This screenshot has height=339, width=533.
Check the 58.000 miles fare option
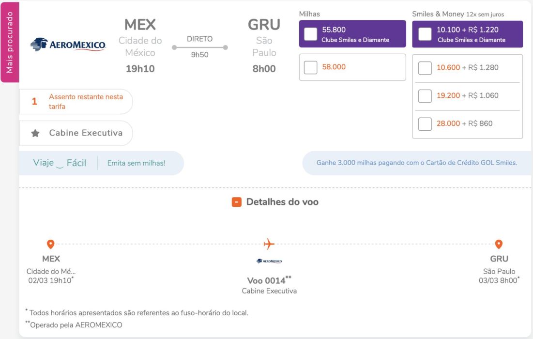pos(310,67)
